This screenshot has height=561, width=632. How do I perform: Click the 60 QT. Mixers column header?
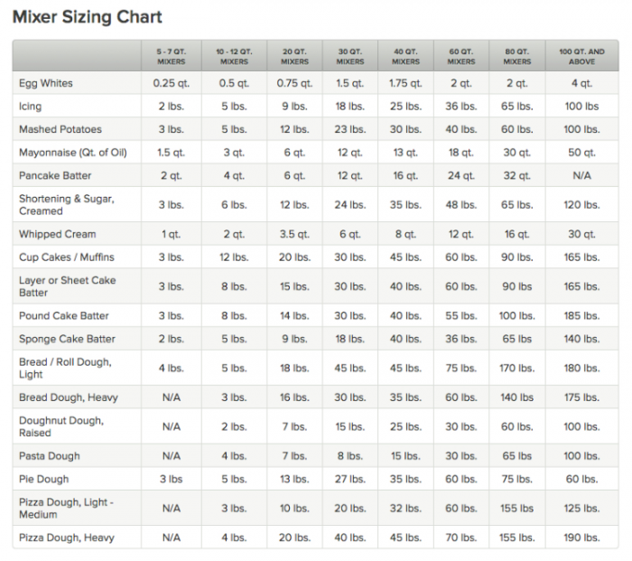click(x=461, y=57)
